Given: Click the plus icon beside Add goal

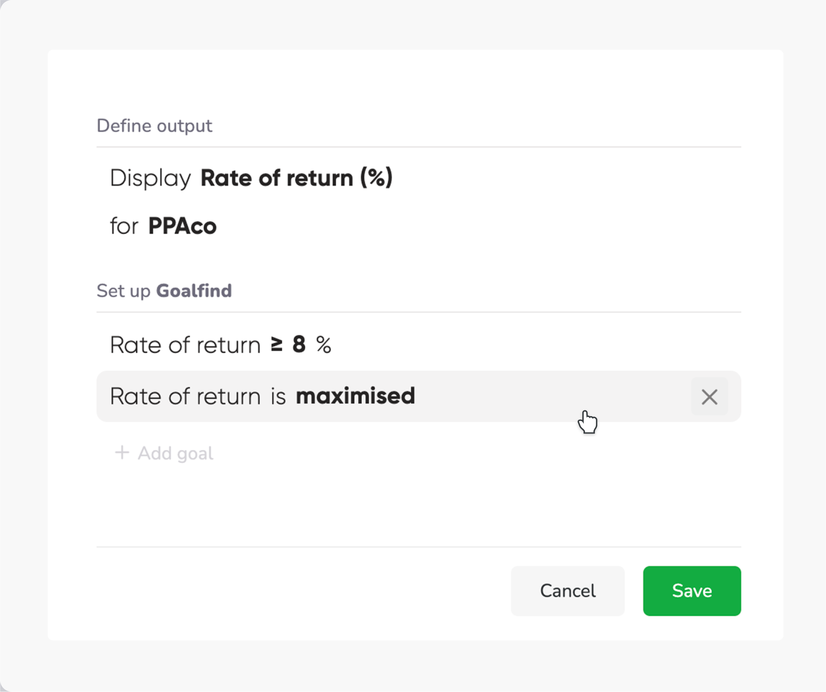Looking at the screenshot, I should click(x=122, y=453).
